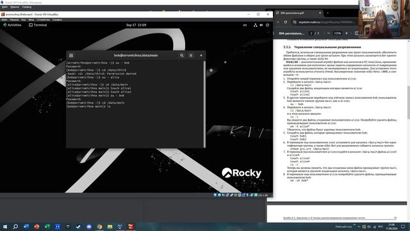Switch the РУС input language indicator
410x231 pixels.
(x=381, y=227)
